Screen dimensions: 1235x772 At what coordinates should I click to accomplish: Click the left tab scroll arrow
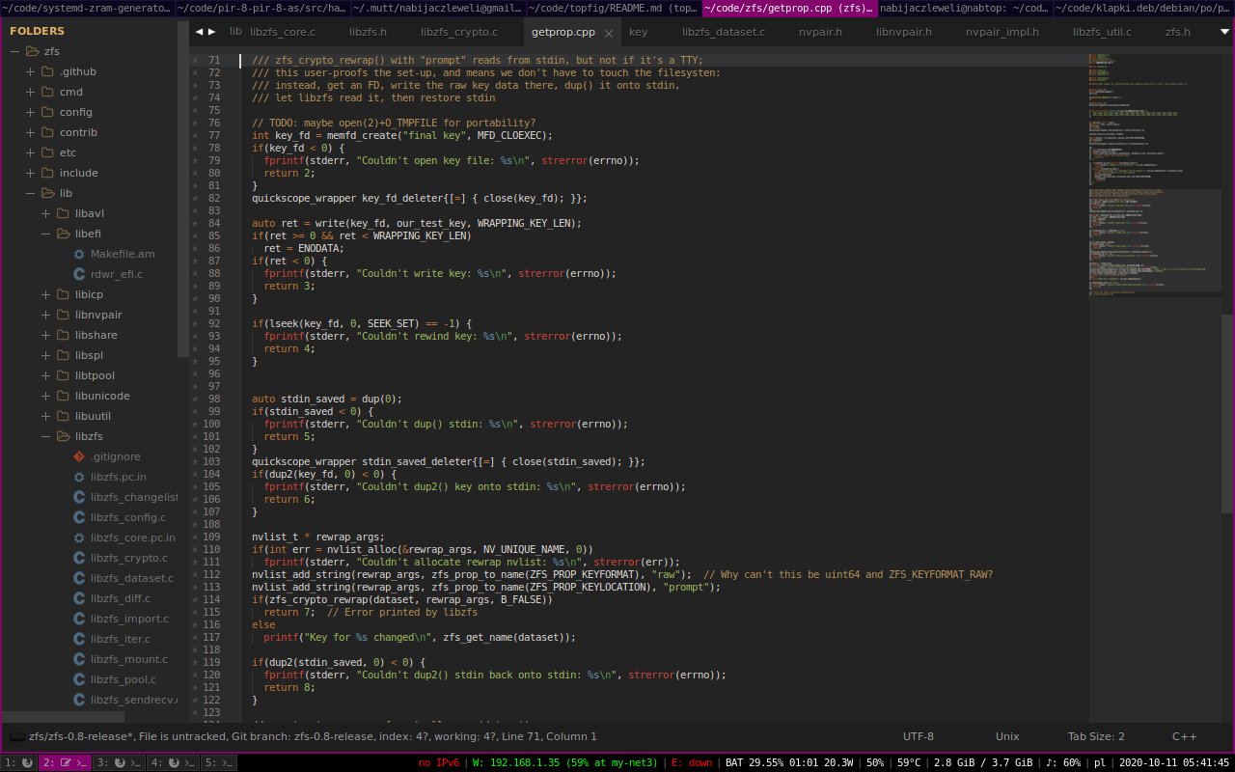[x=199, y=32]
